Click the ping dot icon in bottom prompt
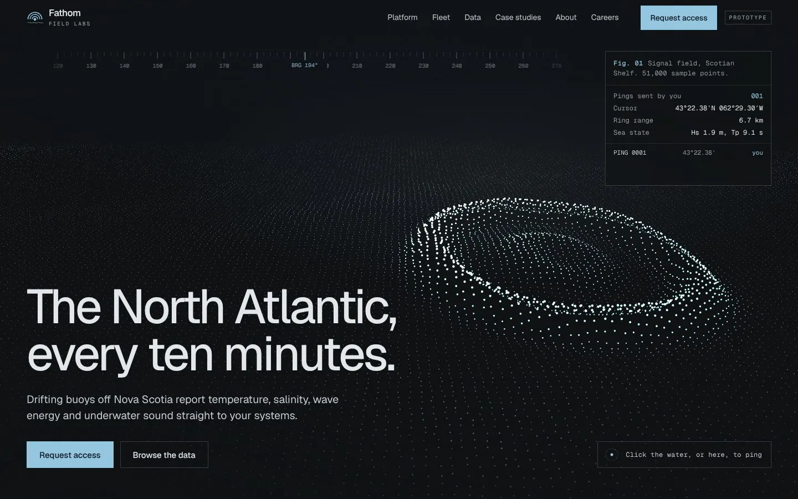 612,455
